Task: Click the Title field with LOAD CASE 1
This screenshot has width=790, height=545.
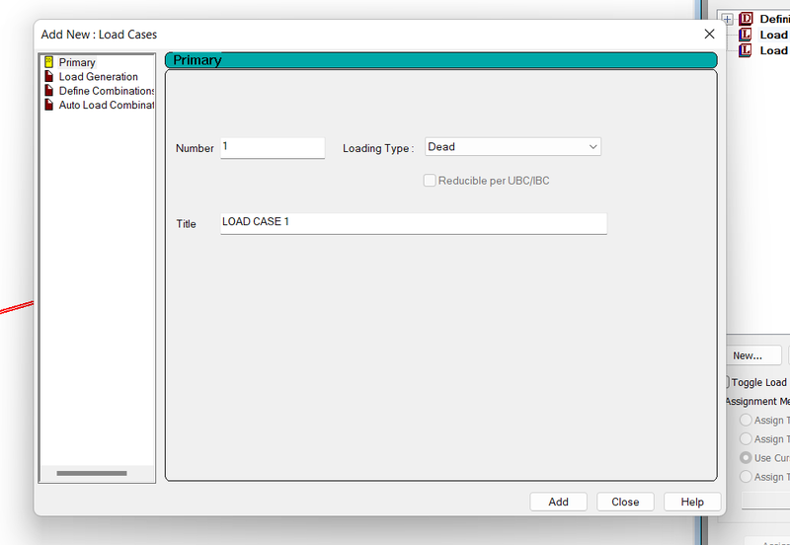Action: point(414,223)
